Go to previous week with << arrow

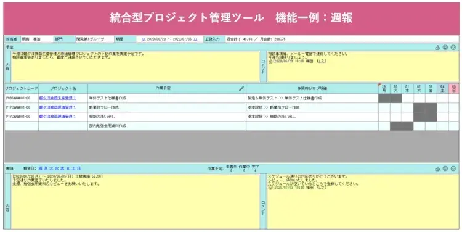click(x=144, y=39)
